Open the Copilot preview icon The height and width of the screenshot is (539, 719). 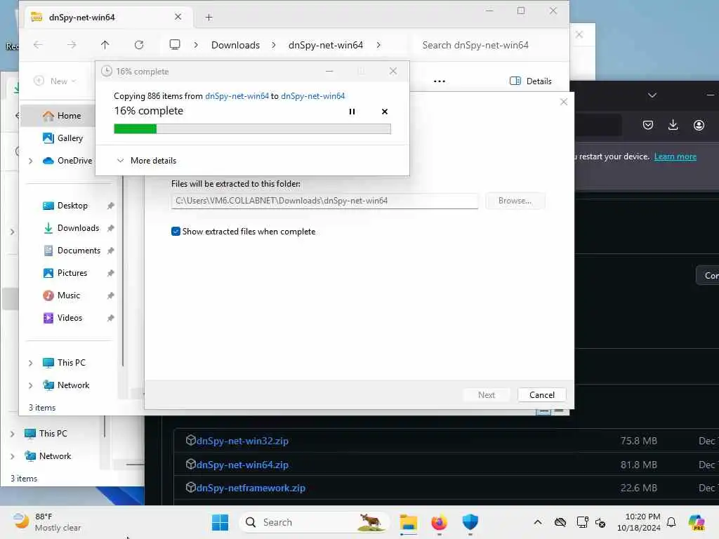696,522
